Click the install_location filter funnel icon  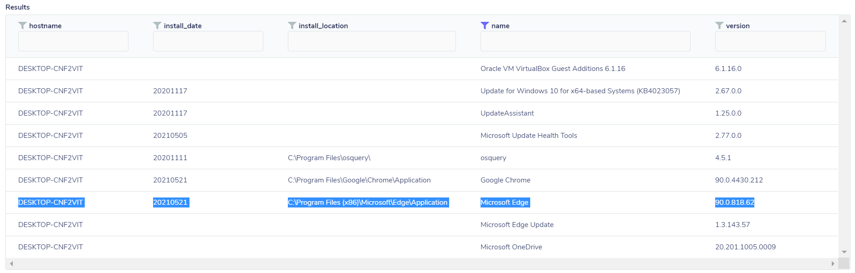point(292,25)
